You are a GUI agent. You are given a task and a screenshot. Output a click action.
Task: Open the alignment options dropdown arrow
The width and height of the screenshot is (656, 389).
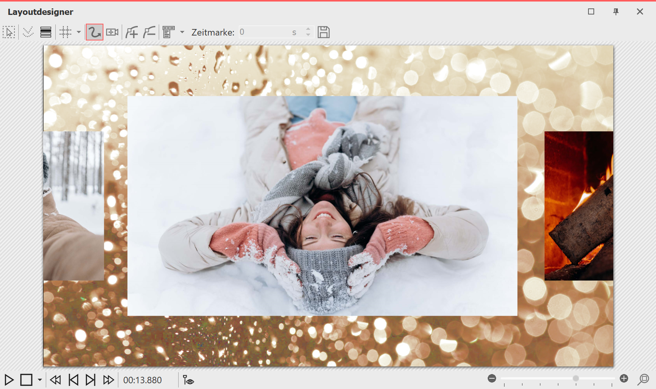pos(182,32)
